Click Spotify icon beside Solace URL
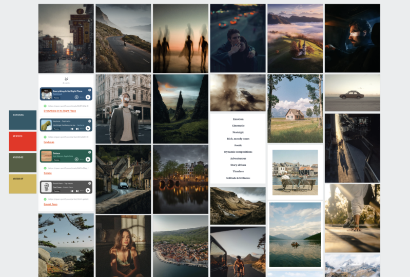The width and height of the screenshot is (410, 277). point(45,168)
